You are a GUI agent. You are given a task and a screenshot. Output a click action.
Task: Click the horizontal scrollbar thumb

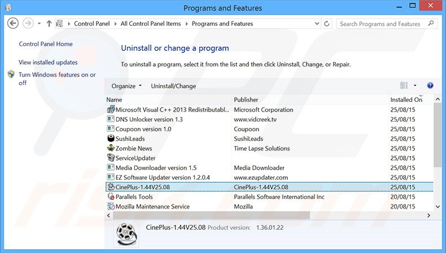(x=211, y=215)
